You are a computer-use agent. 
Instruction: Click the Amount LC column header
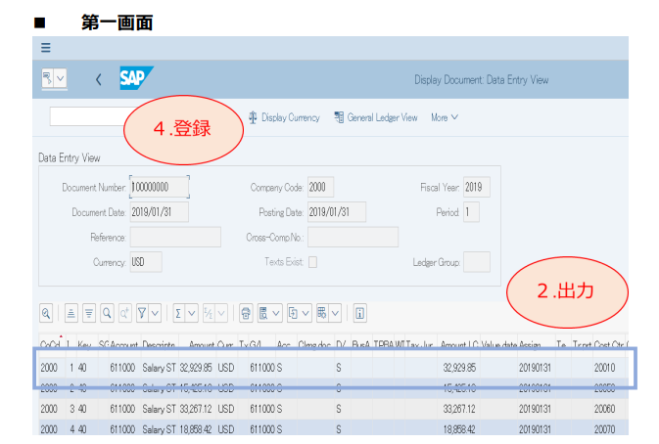[459, 344]
